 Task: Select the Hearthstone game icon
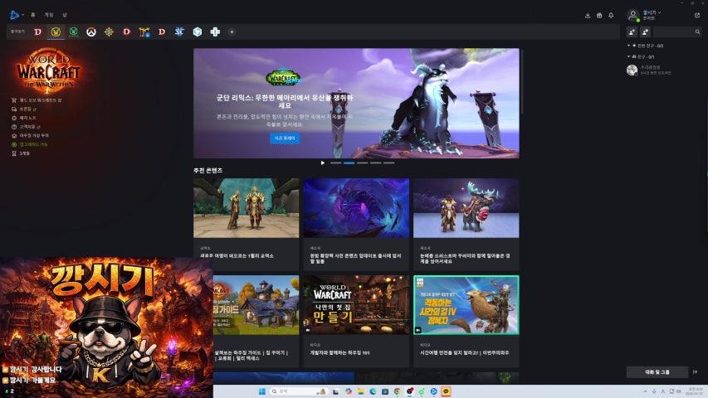coord(109,32)
